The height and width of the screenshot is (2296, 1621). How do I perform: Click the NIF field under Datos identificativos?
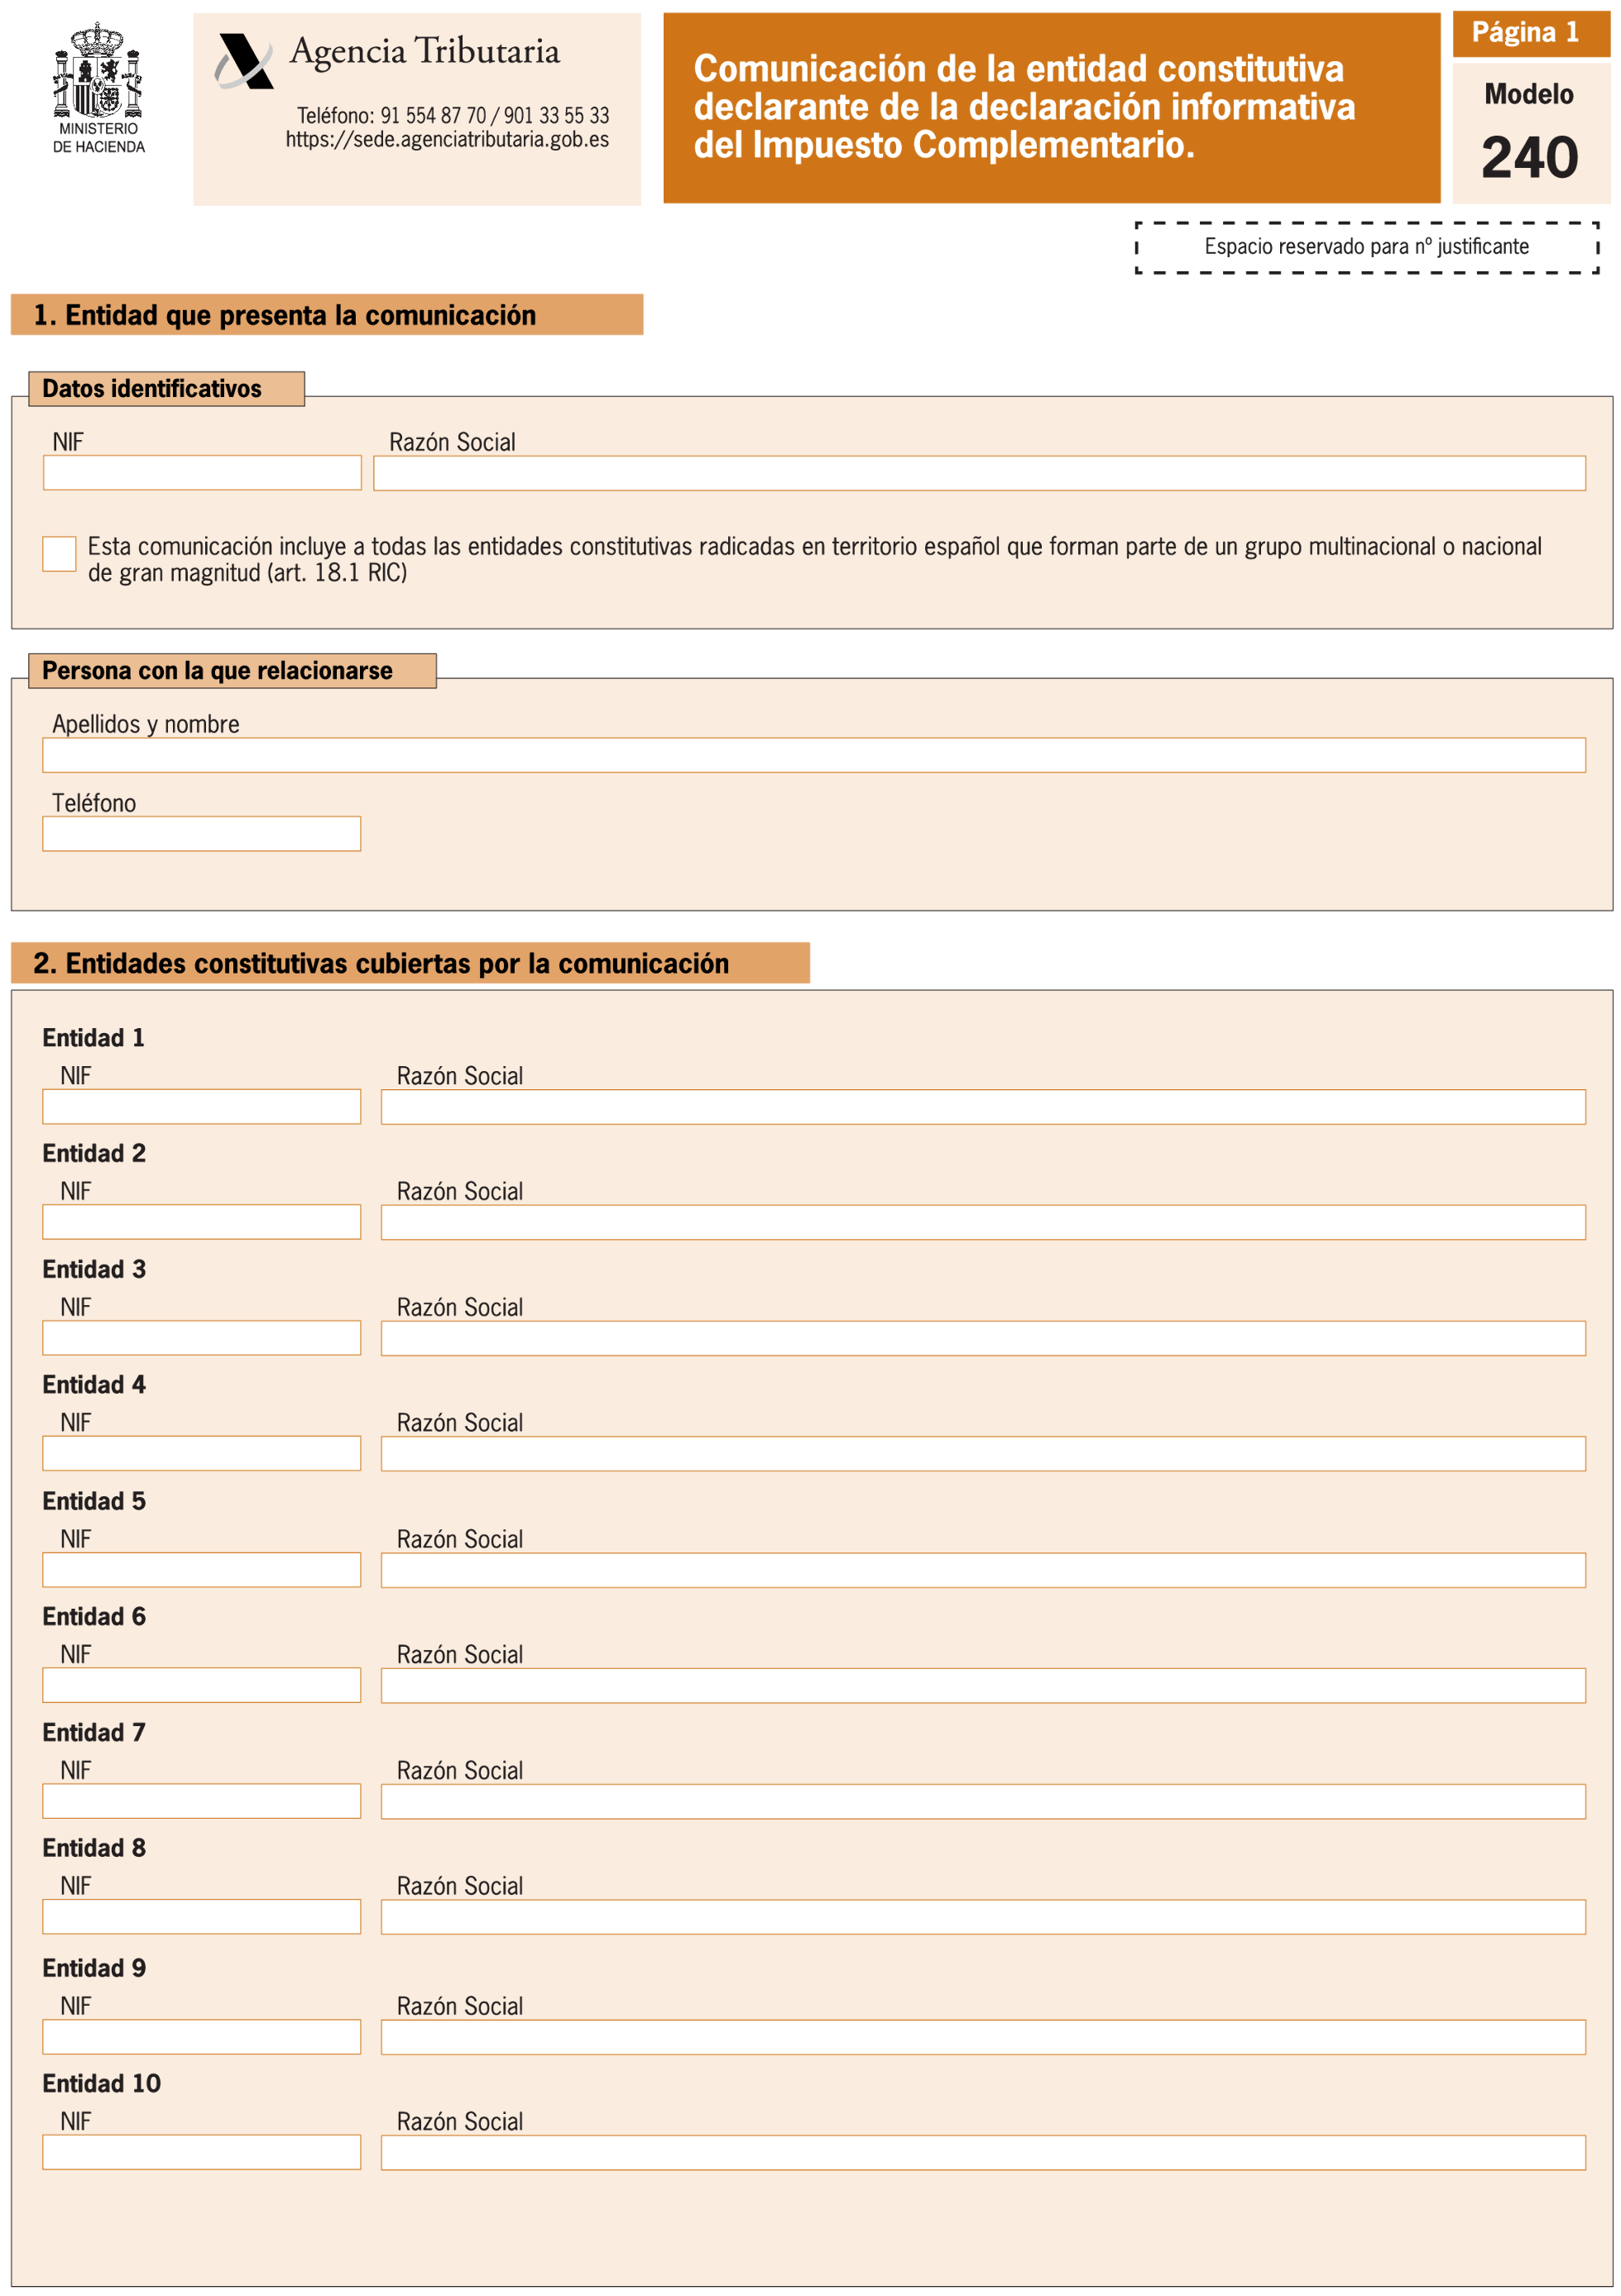tap(202, 473)
